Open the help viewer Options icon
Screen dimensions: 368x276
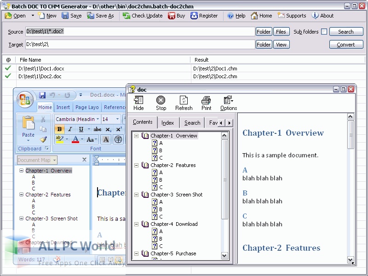228,101
